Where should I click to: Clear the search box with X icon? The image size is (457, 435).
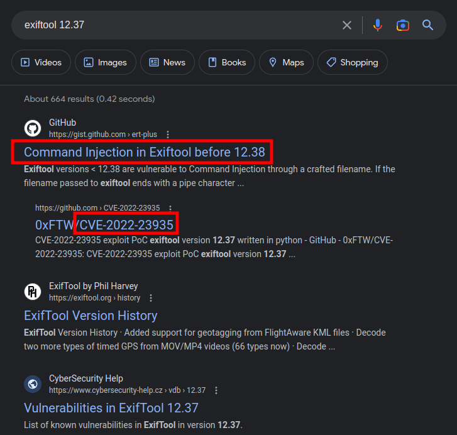pos(347,25)
